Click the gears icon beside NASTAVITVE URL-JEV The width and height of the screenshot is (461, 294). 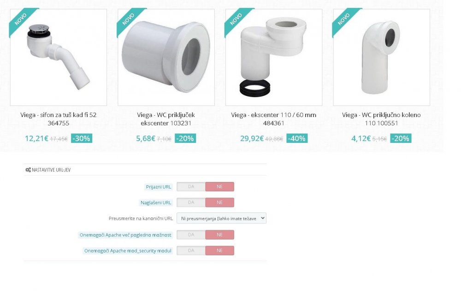click(x=28, y=170)
